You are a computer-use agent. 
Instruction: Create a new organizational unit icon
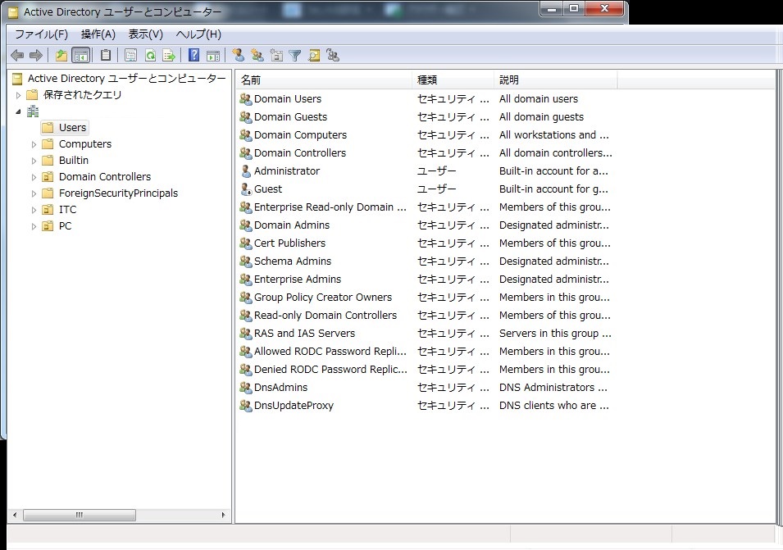pyautogui.click(x=276, y=56)
